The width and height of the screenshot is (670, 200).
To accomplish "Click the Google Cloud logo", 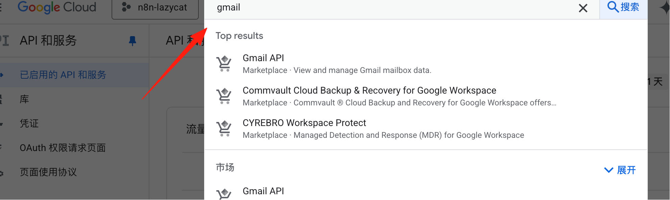I will pyautogui.click(x=57, y=7).
